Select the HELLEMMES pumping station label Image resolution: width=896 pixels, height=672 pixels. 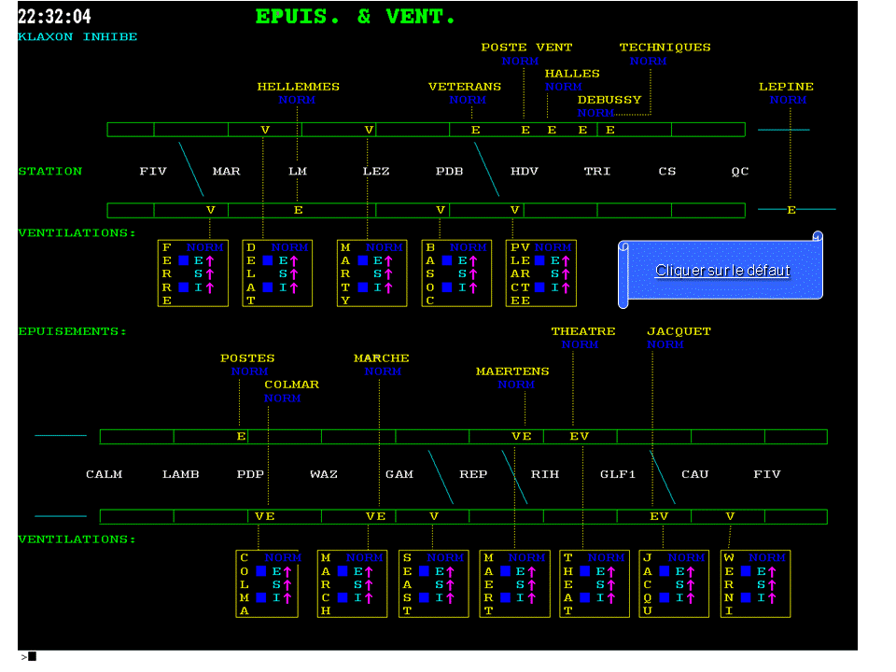[298, 87]
